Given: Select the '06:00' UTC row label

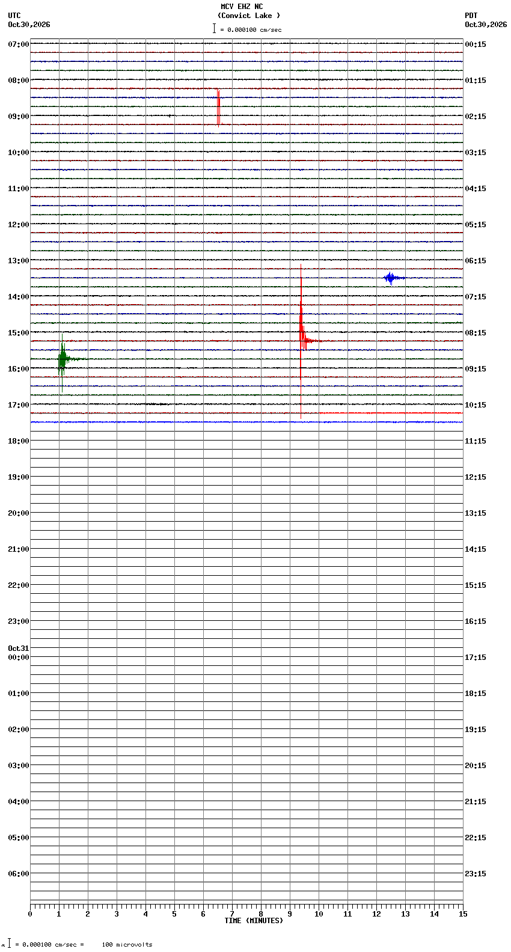Looking at the screenshot, I should 19,874.
